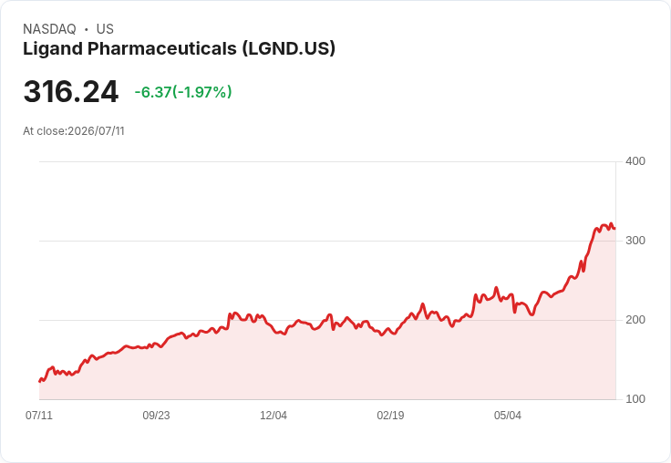Click the 200 horizontal gridline
Image resolution: width=671 pixels, height=463 pixels.
point(327,320)
